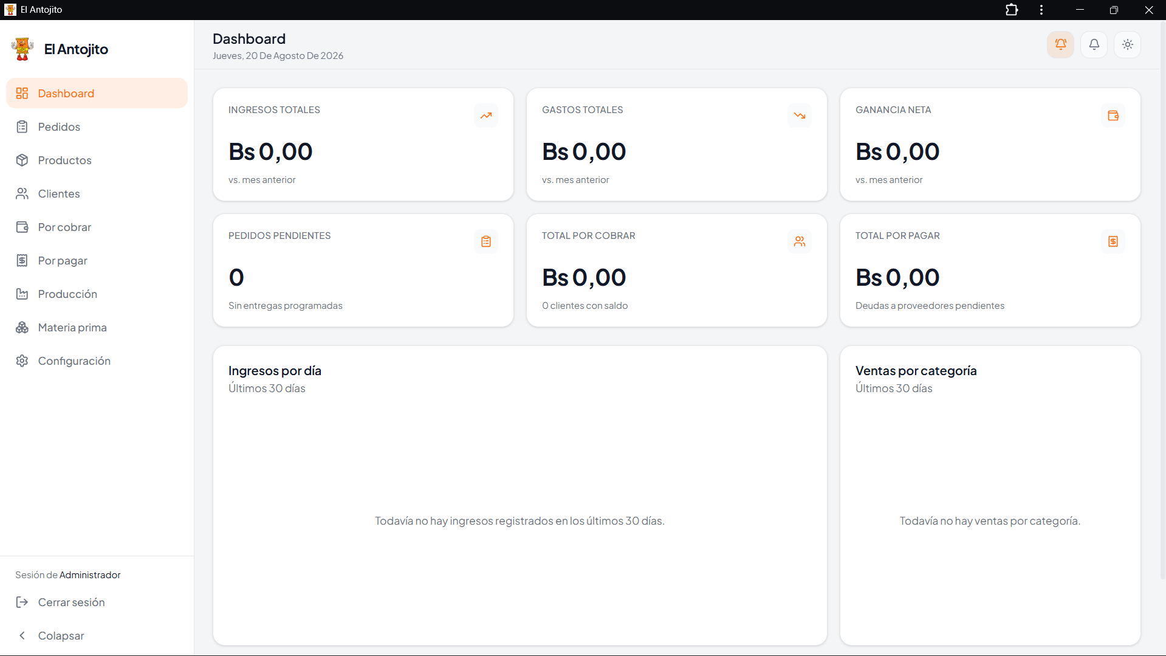Navigate to Por pagar
This screenshot has width=1166, height=656.
pyautogui.click(x=97, y=260)
